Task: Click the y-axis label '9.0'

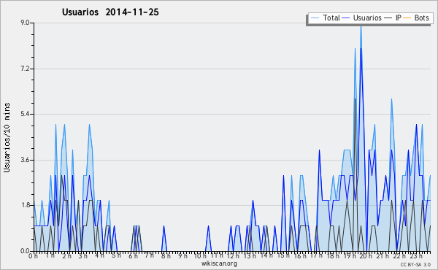Action: [x=25, y=23]
